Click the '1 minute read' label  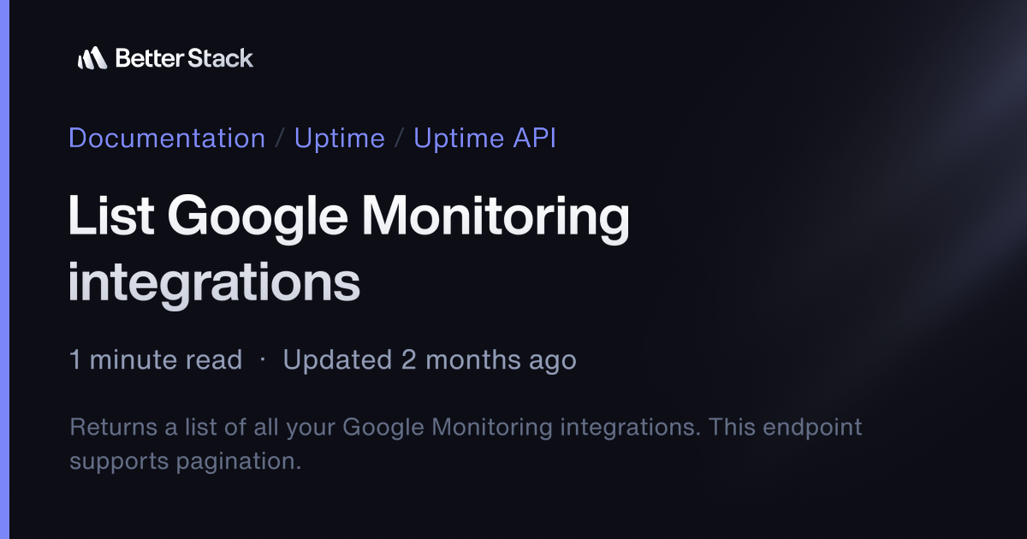156,360
